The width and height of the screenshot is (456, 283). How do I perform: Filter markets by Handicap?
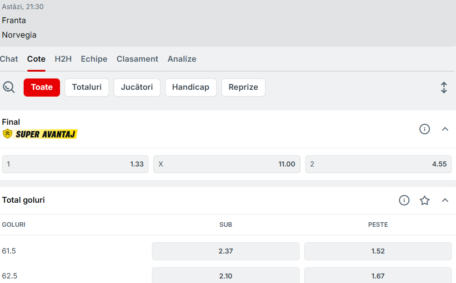click(x=190, y=88)
